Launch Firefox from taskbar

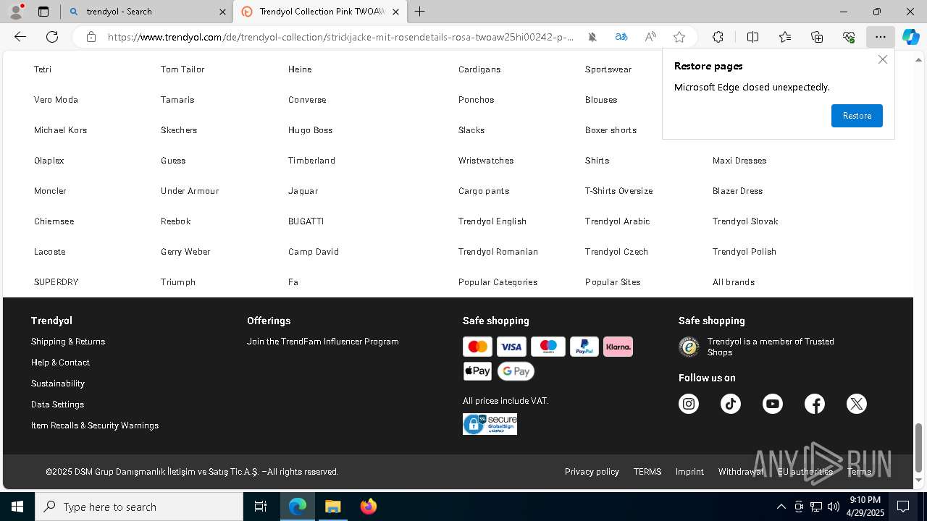(x=369, y=507)
